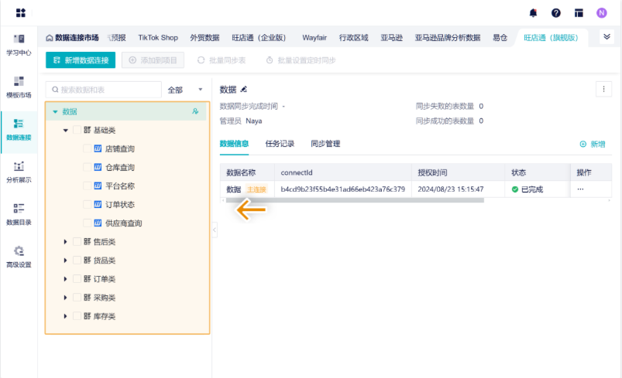622x378 pixels.
Task: Switch to the 旺店通（企业版） tab
Action: point(259,38)
